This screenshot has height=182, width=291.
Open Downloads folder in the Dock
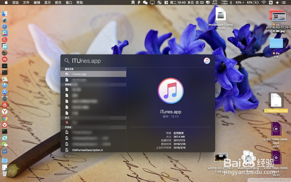(x=5, y=160)
